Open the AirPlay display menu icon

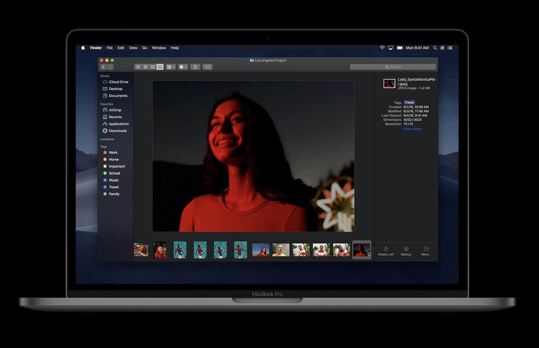(391, 48)
